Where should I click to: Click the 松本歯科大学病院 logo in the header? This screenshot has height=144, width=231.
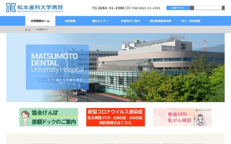[x=35, y=8]
